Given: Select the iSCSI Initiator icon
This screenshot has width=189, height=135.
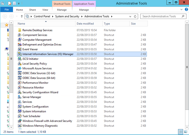Looking at the screenshot, I should click(20, 59).
